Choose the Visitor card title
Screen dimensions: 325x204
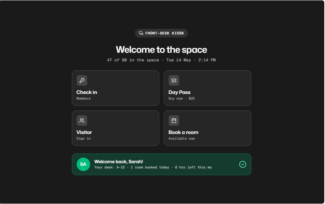click(x=84, y=133)
